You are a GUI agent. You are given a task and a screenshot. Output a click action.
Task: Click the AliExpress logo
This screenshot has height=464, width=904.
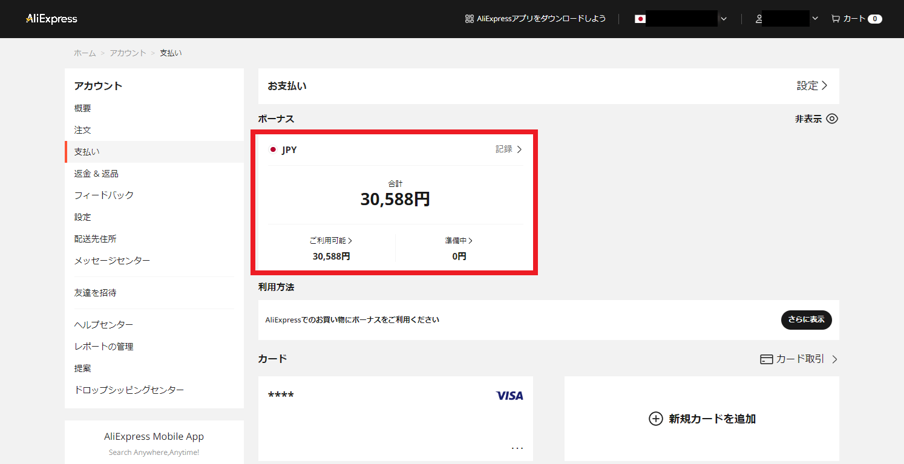[51, 19]
